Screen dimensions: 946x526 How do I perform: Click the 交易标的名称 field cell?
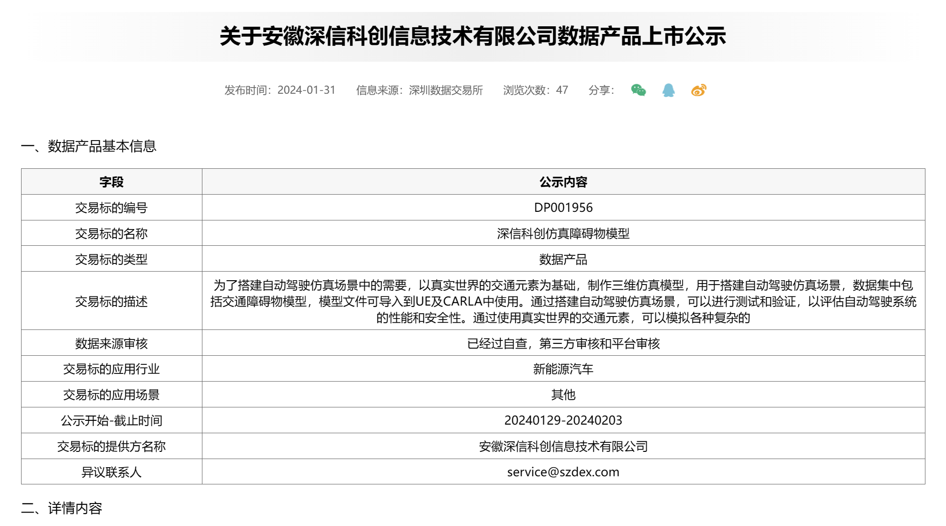coord(111,233)
